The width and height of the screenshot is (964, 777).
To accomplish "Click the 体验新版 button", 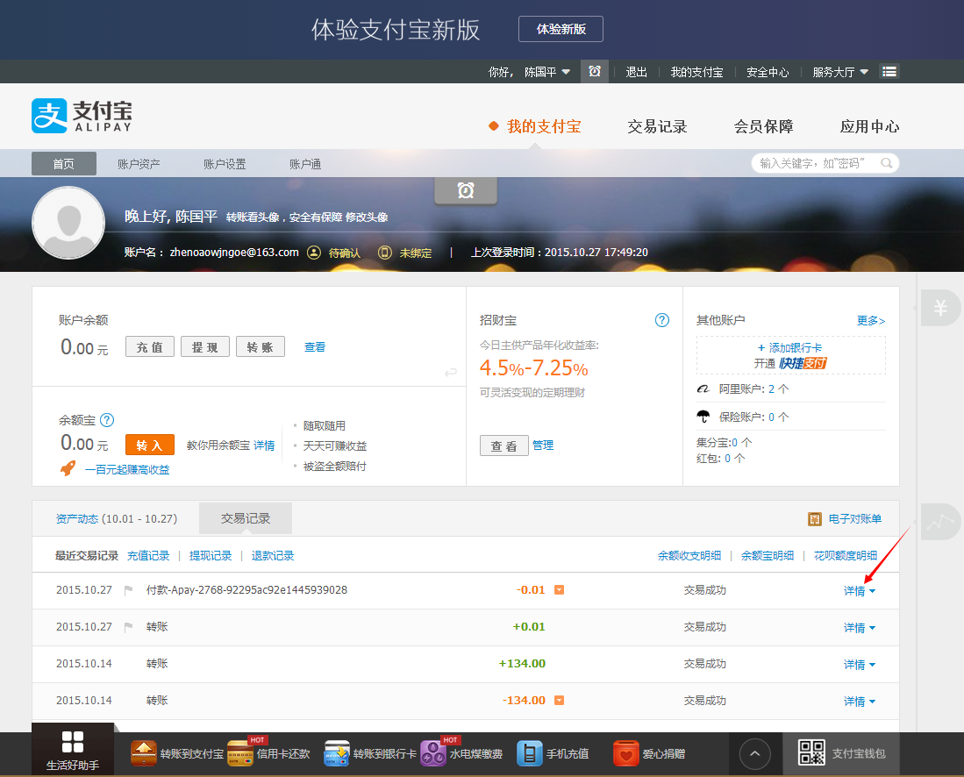I will (x=561, y=29).
